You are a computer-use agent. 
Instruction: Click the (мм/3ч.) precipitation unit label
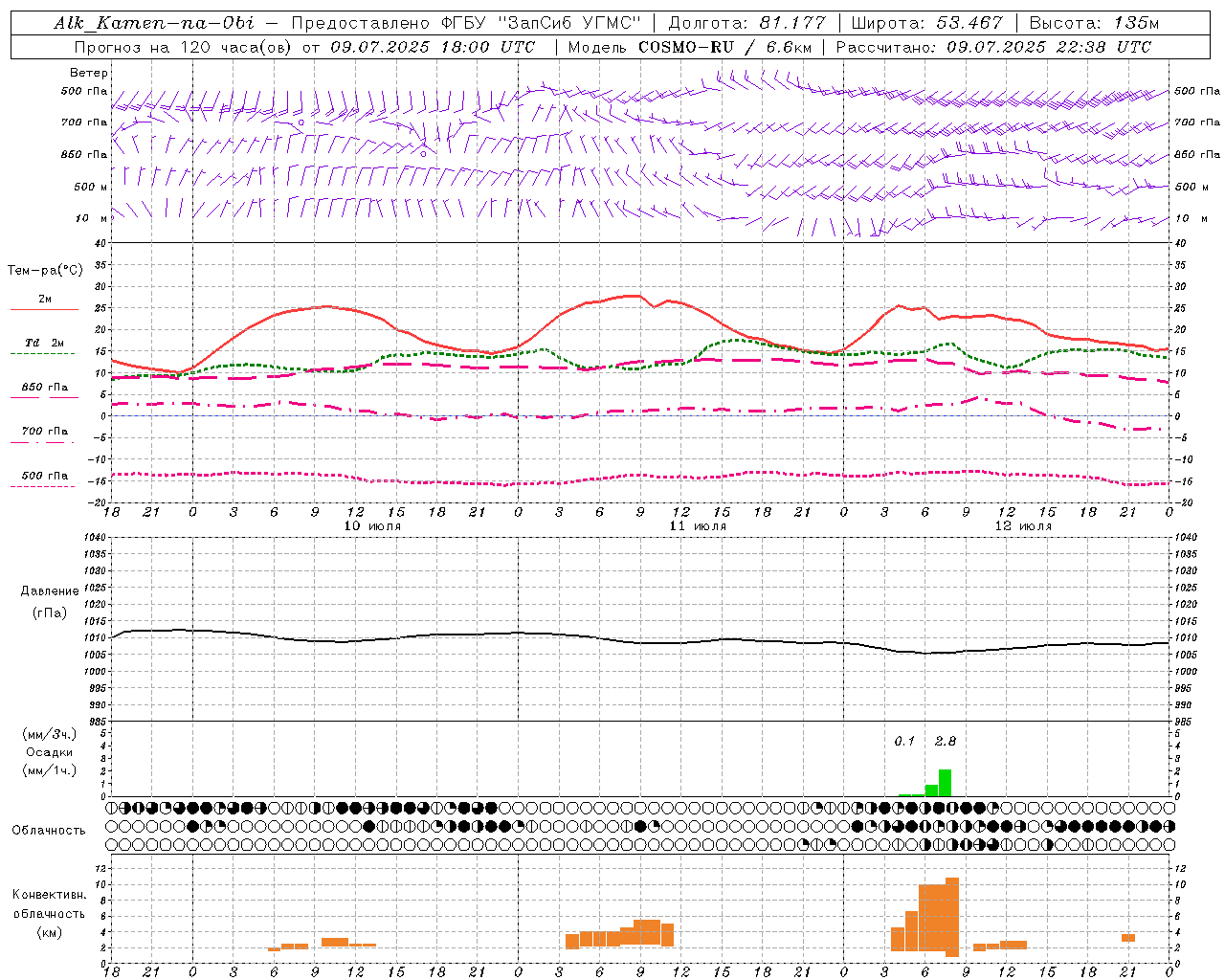coord(50,735)
